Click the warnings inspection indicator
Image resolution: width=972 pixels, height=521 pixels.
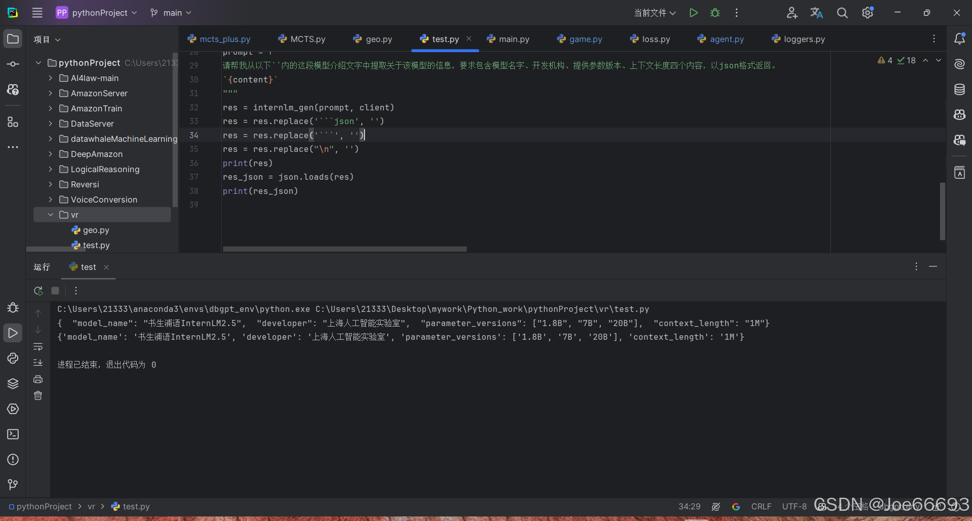tap(885, 60)
